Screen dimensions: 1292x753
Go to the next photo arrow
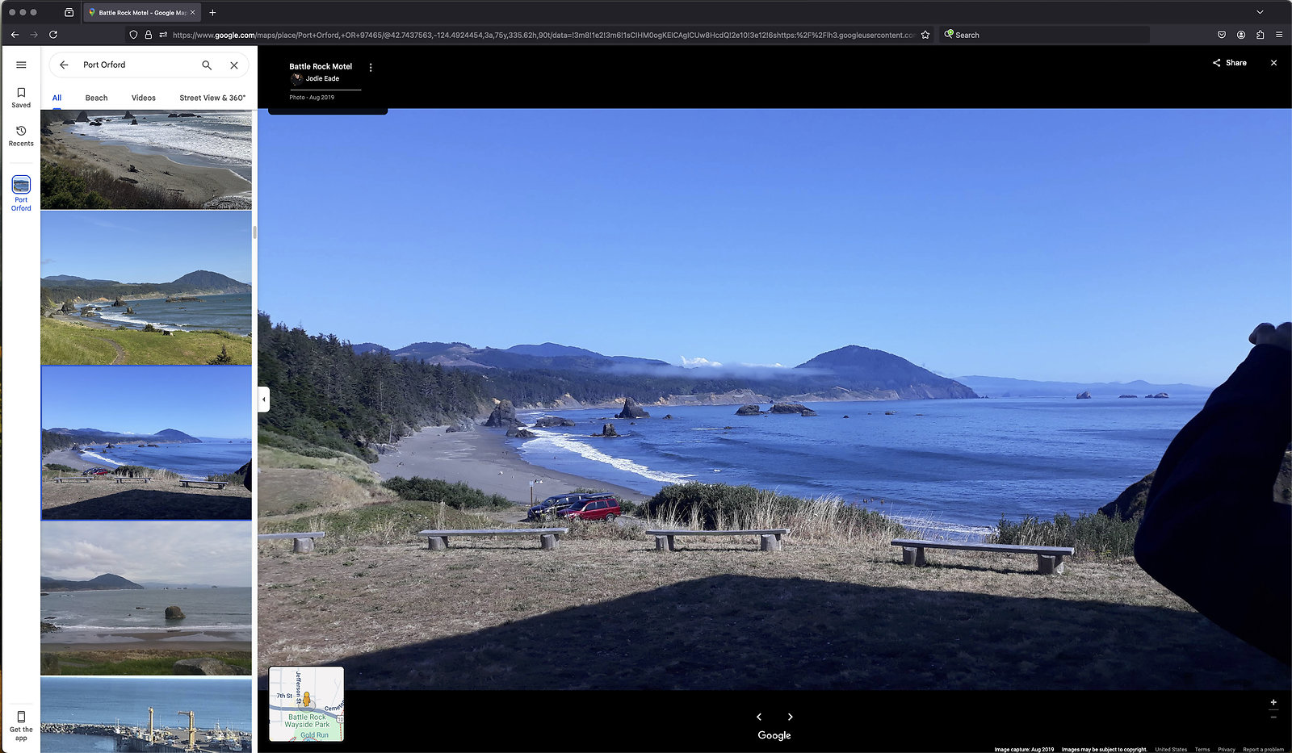click(x=790, y=717)
